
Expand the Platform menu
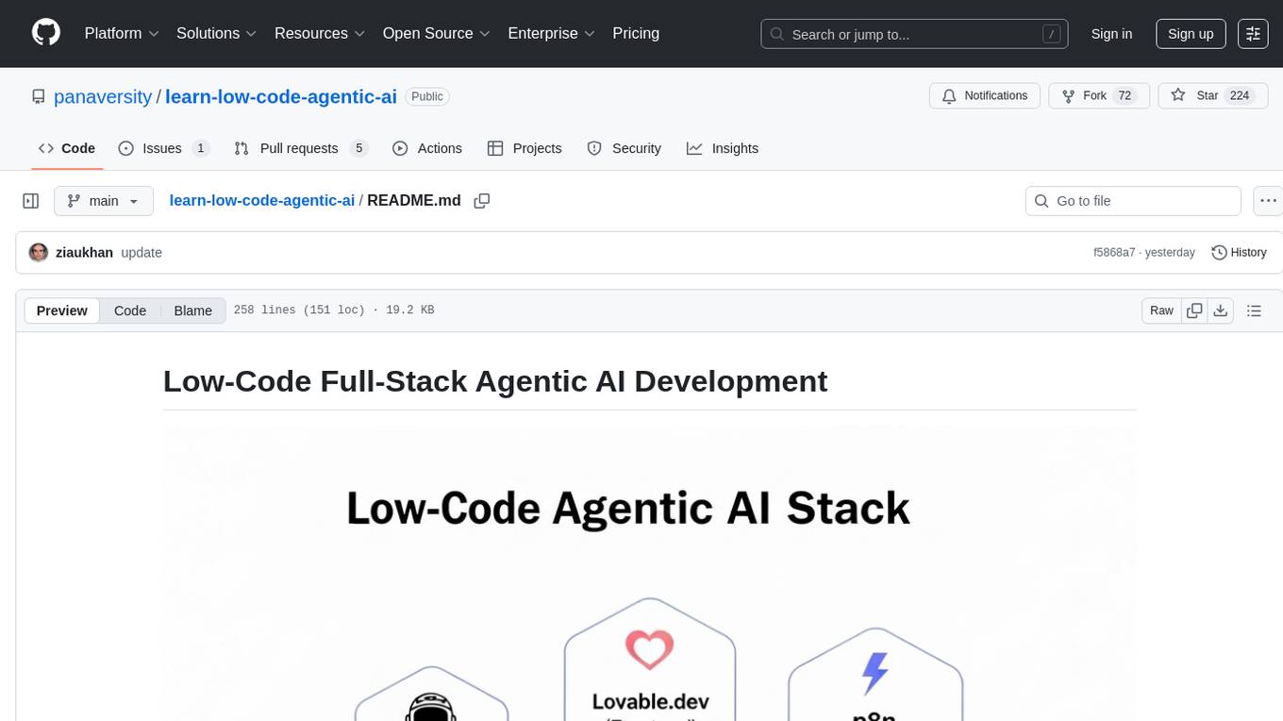coord(122,33)
